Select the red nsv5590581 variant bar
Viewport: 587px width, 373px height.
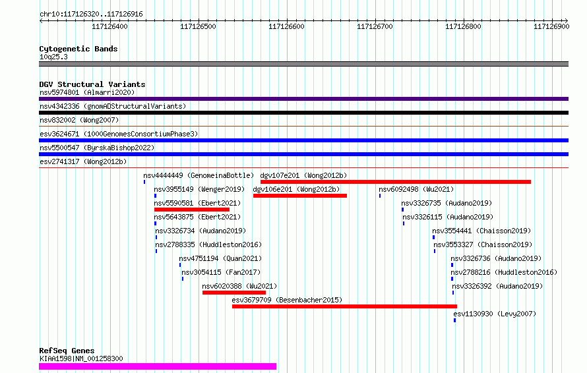[192, 210]
